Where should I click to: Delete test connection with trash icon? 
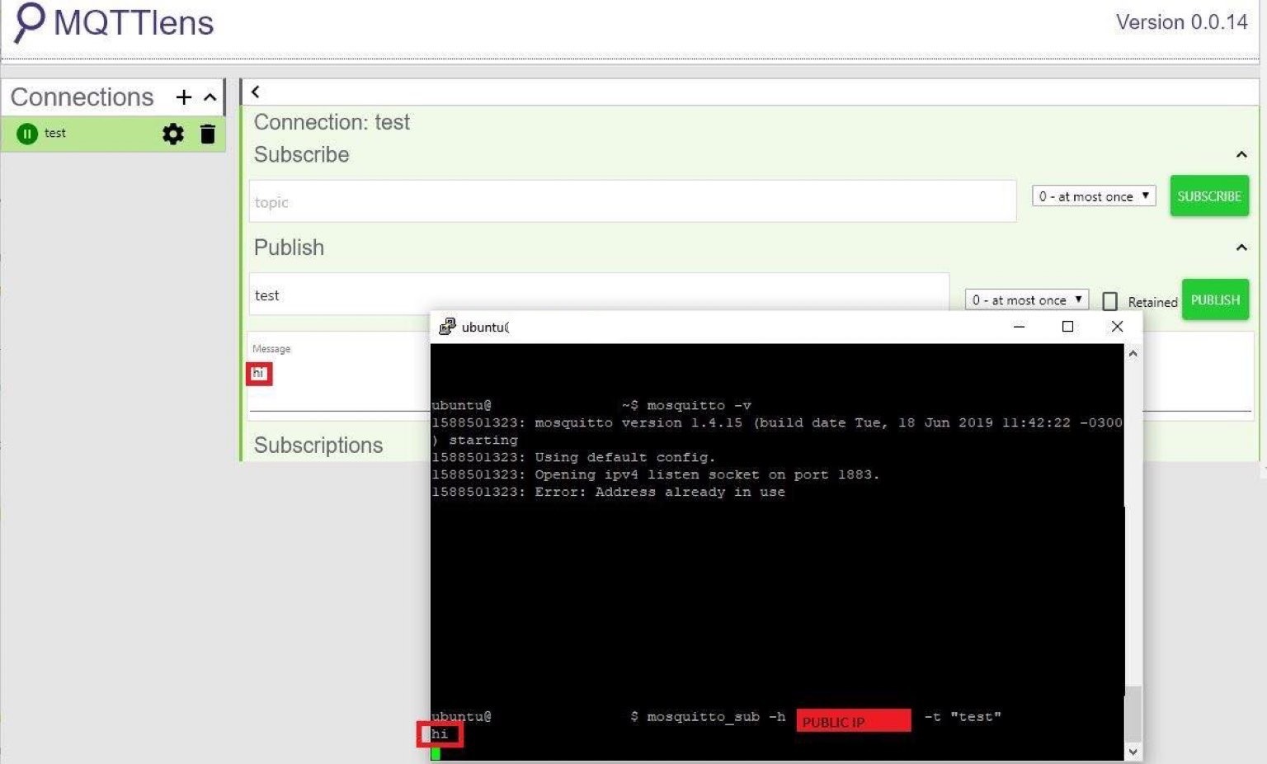pyautogui.click(x=208, y=134)
